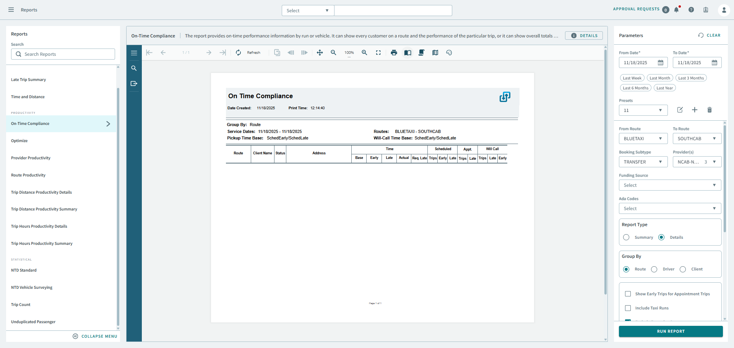Click the export report icon in sidebar
734x348 pixels.
click(134, 83)
